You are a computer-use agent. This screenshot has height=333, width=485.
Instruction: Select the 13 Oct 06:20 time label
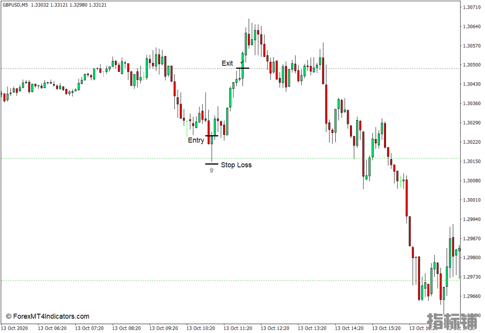click(x=52, y=328)
